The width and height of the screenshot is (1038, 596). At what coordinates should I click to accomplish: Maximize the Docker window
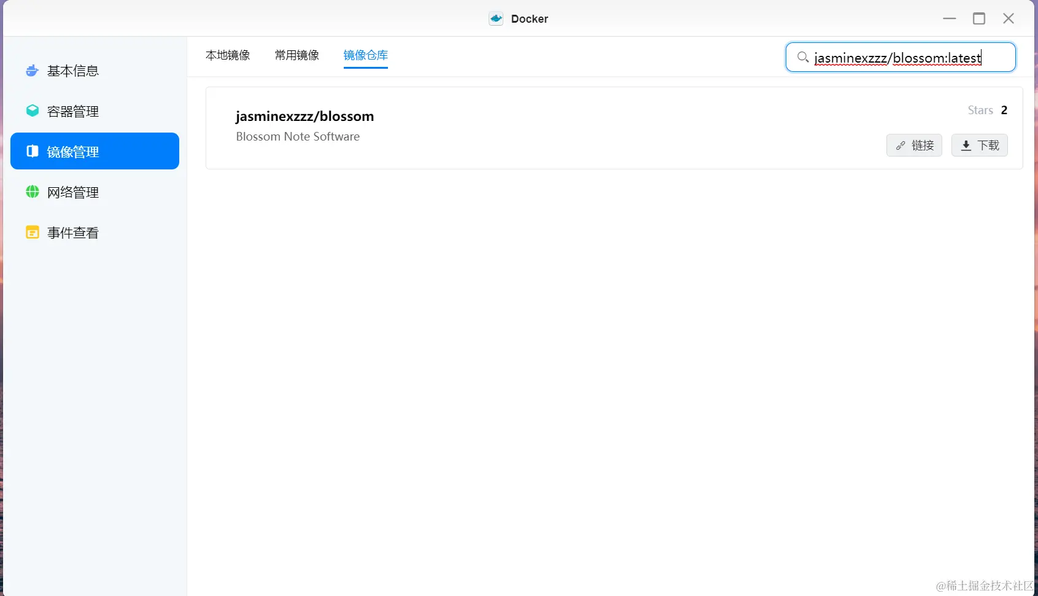tap(979, 18)
